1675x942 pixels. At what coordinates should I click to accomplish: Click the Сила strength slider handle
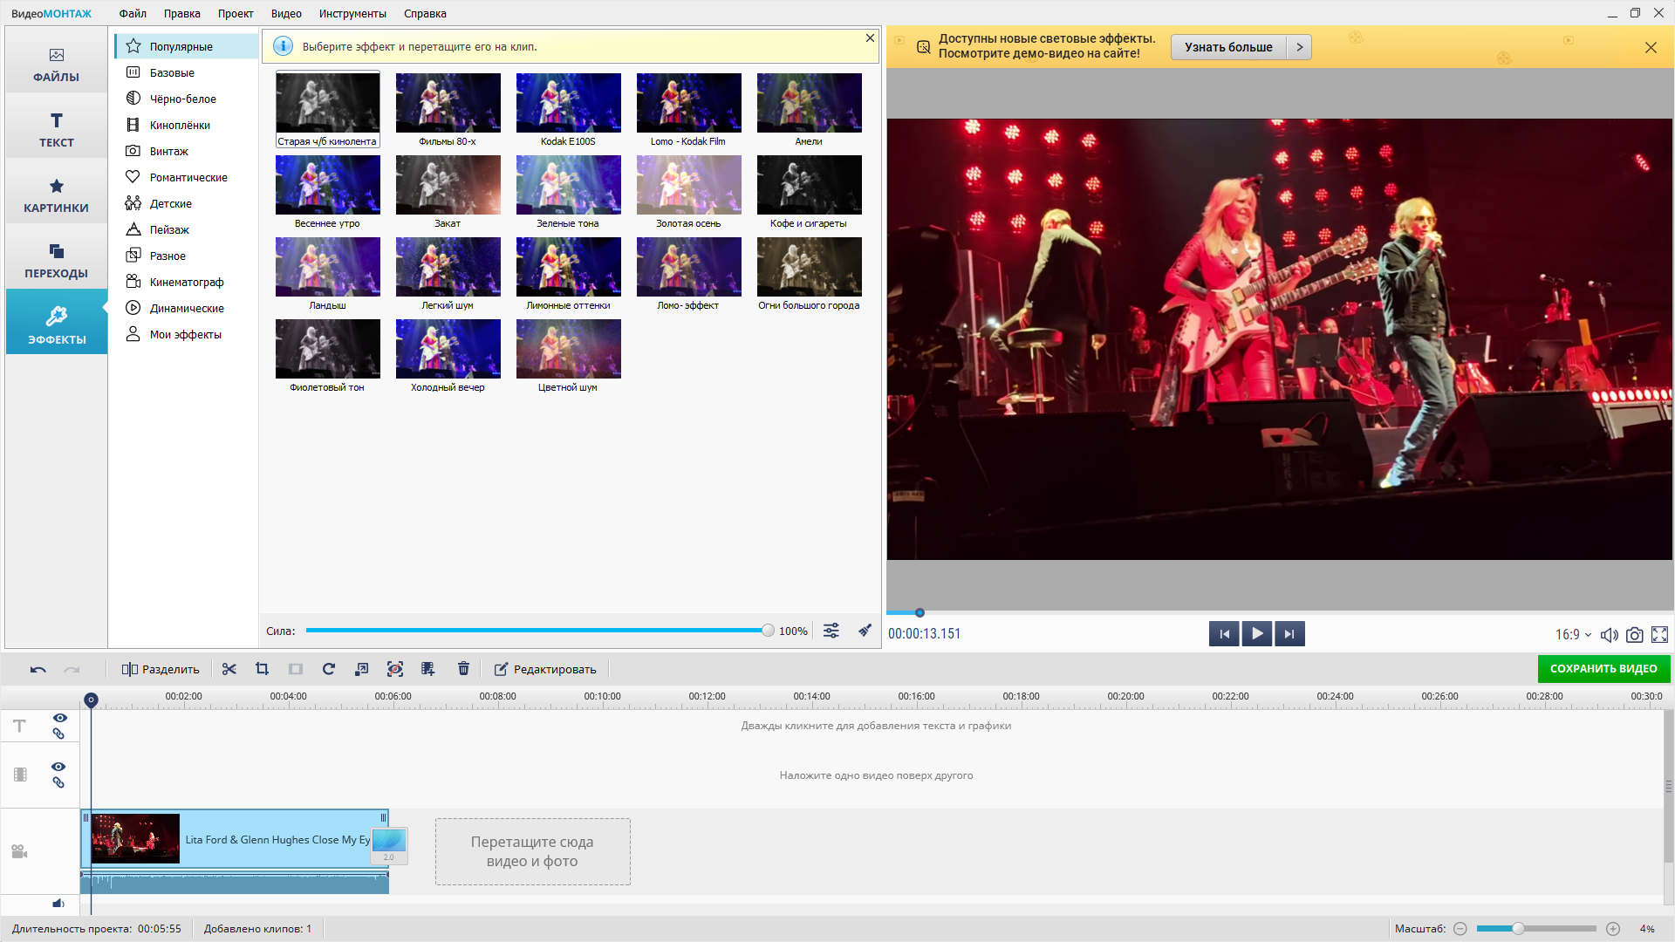(768, 631)
